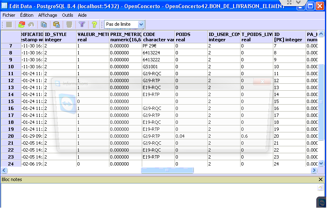Click the PRIX_METRIQ cell in row 9
The height and width of the screenshot is (208, 327).
pyautogui.click(x=125, y=60)
